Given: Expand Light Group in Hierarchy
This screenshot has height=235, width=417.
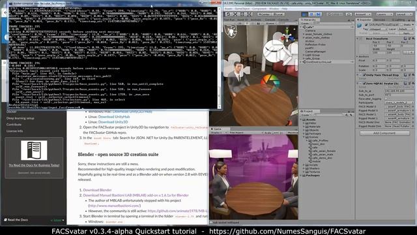Looking at the screenshot, I should tap(304, 55).
